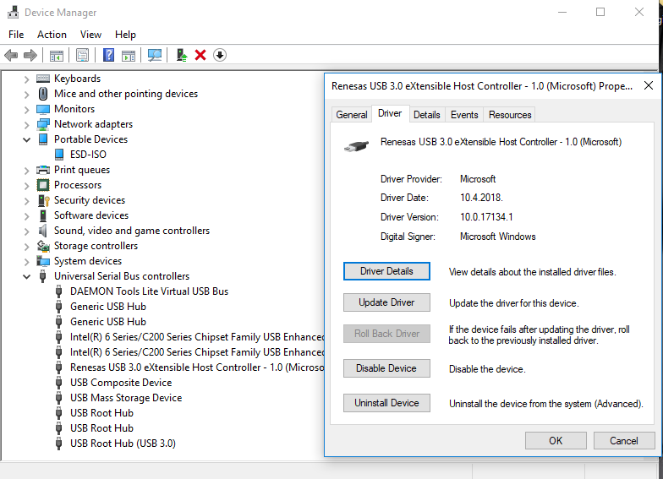Confirm the dialog with OK
The height and width of the screenshot is (479, 663).
coord(556,441)
